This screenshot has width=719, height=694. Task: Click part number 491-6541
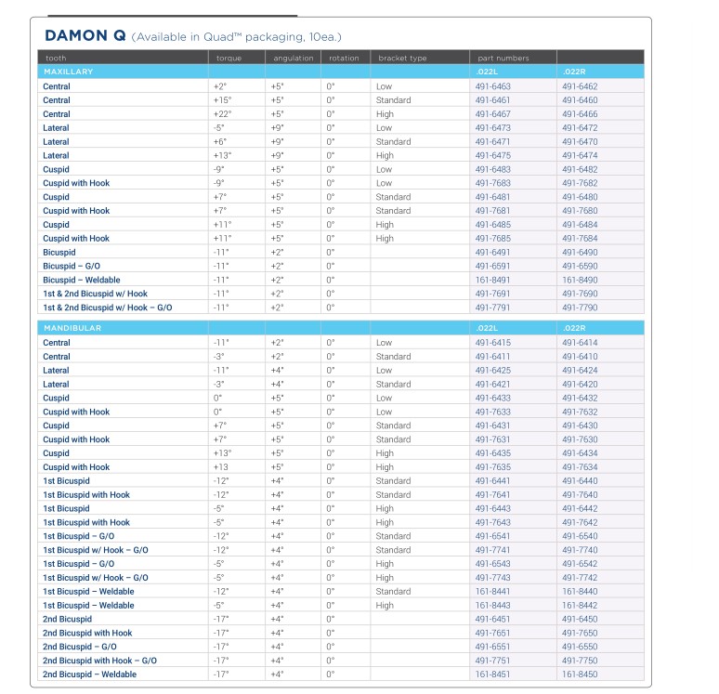(493, 536)
